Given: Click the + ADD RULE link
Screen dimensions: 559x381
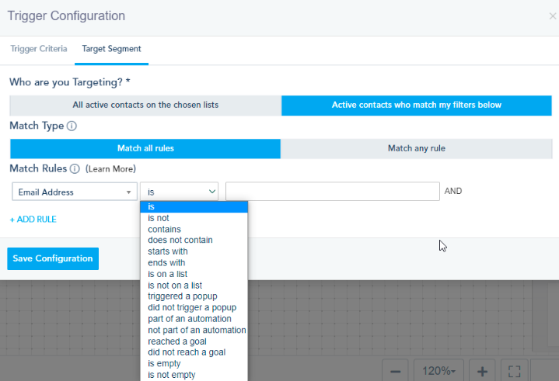Looking at the screenshot, I should coord(33,220).
